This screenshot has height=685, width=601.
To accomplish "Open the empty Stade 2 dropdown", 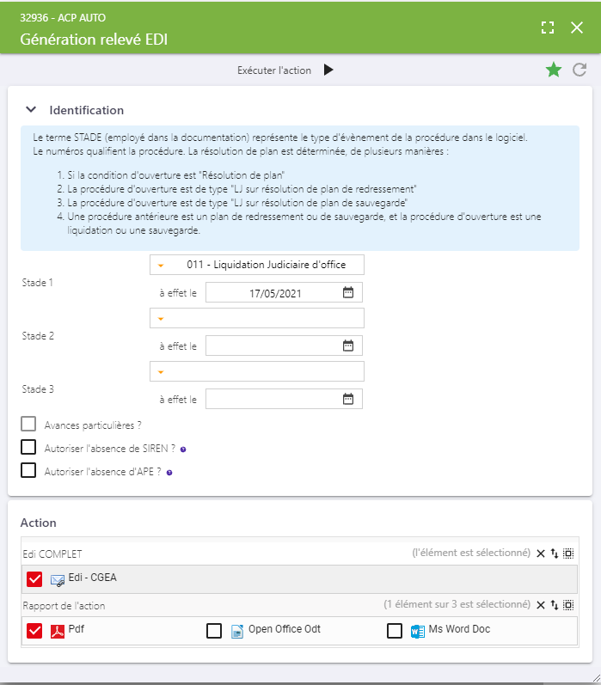I will tap(257, 318).
